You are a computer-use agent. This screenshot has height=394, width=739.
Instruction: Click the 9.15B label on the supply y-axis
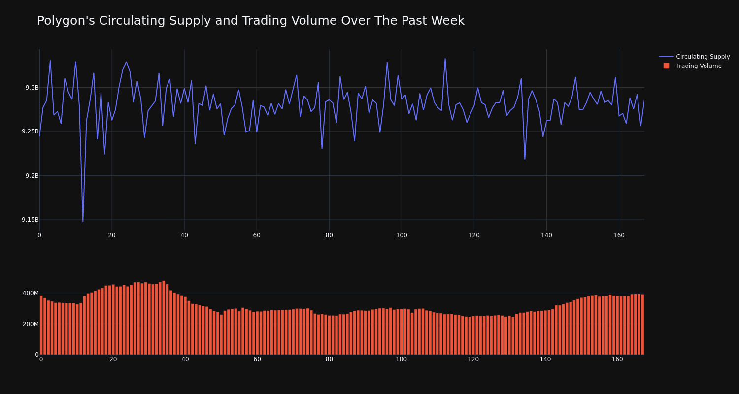30,220
